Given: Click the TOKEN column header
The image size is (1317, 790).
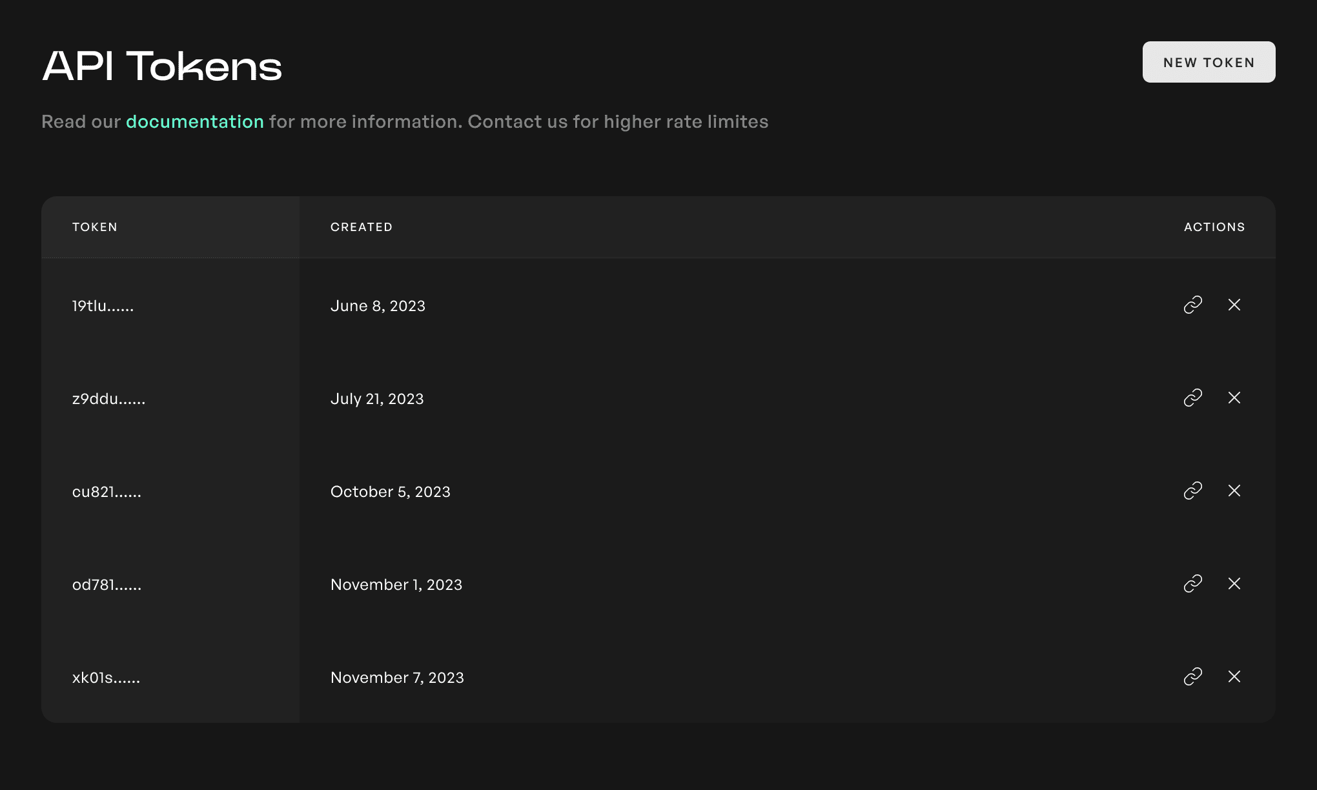Looking at the screenshot, I should point(95,227).
